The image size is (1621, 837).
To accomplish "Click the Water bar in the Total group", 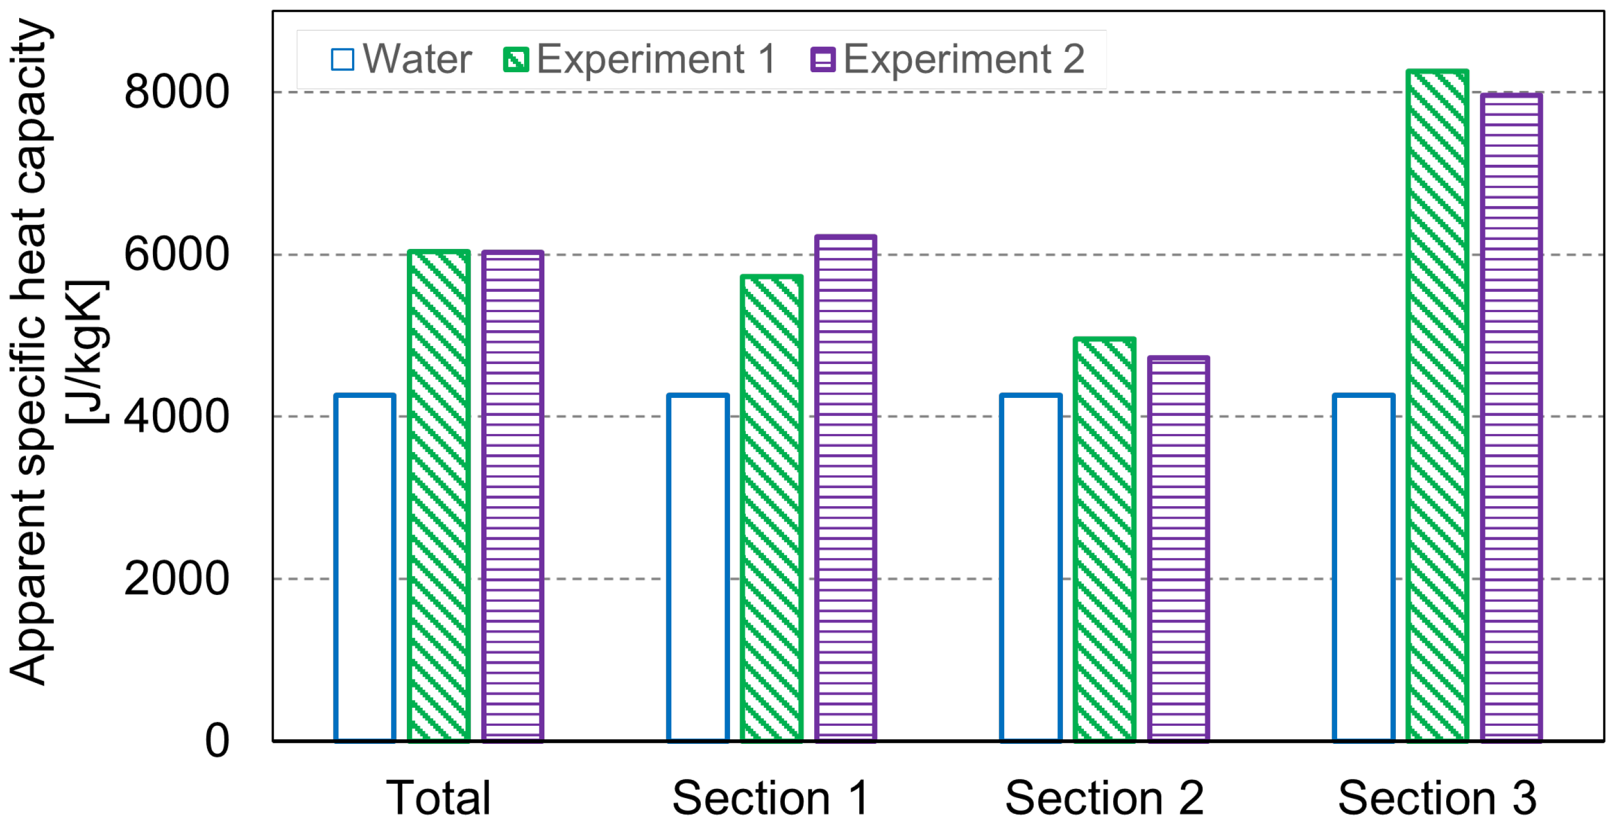I will [x=365, y=568].
